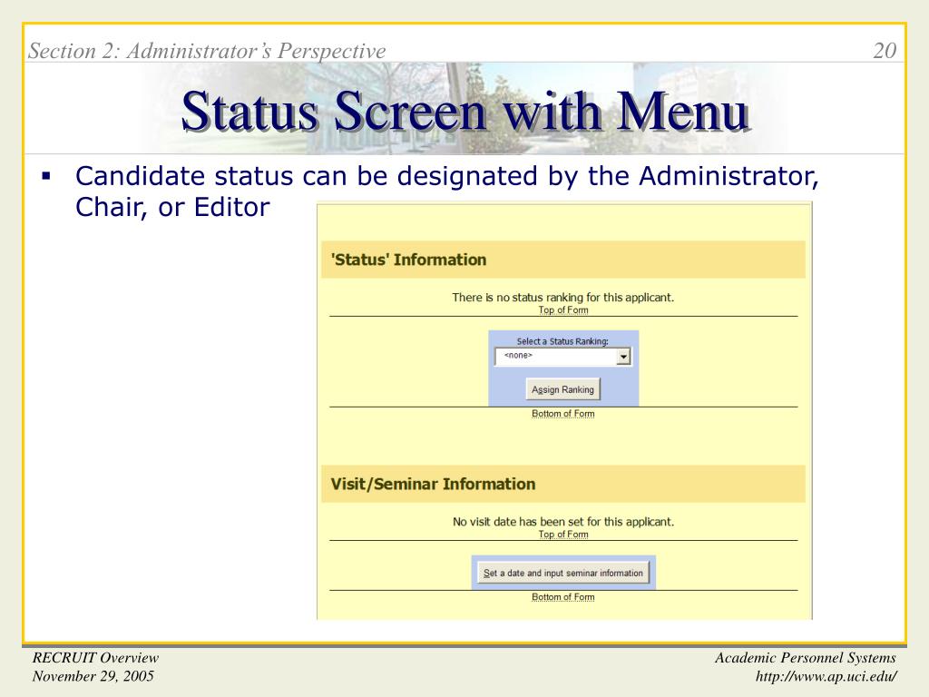Click Top of Form link under Visit/Seminar Information

click(x=562, y=534)
